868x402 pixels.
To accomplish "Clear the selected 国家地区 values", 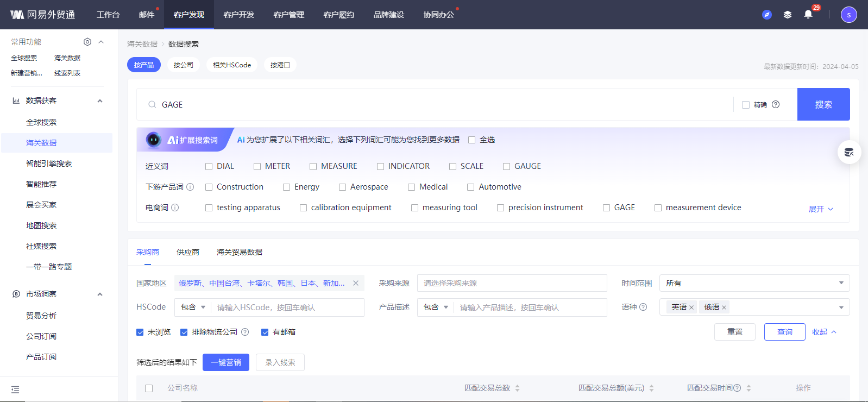I will coord(356,283).
